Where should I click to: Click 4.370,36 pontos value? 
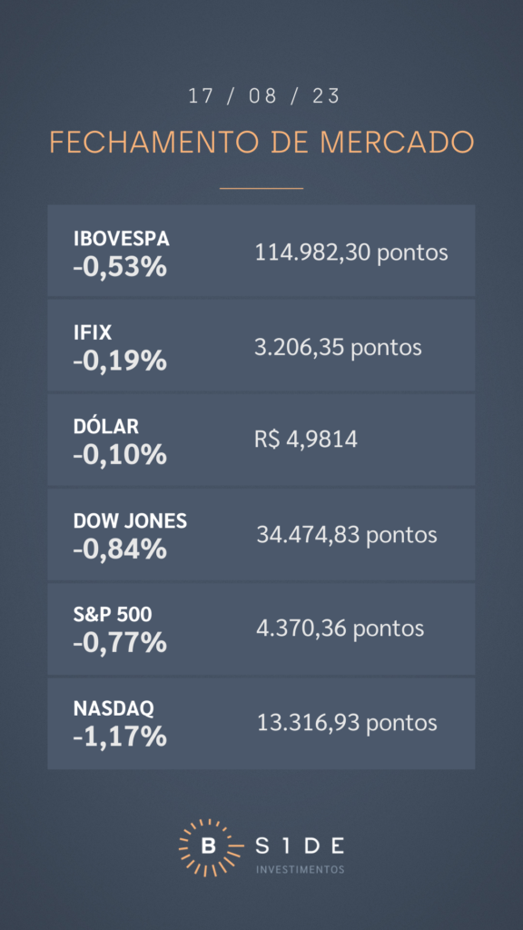pyautogui.click(x=340, y=628)
